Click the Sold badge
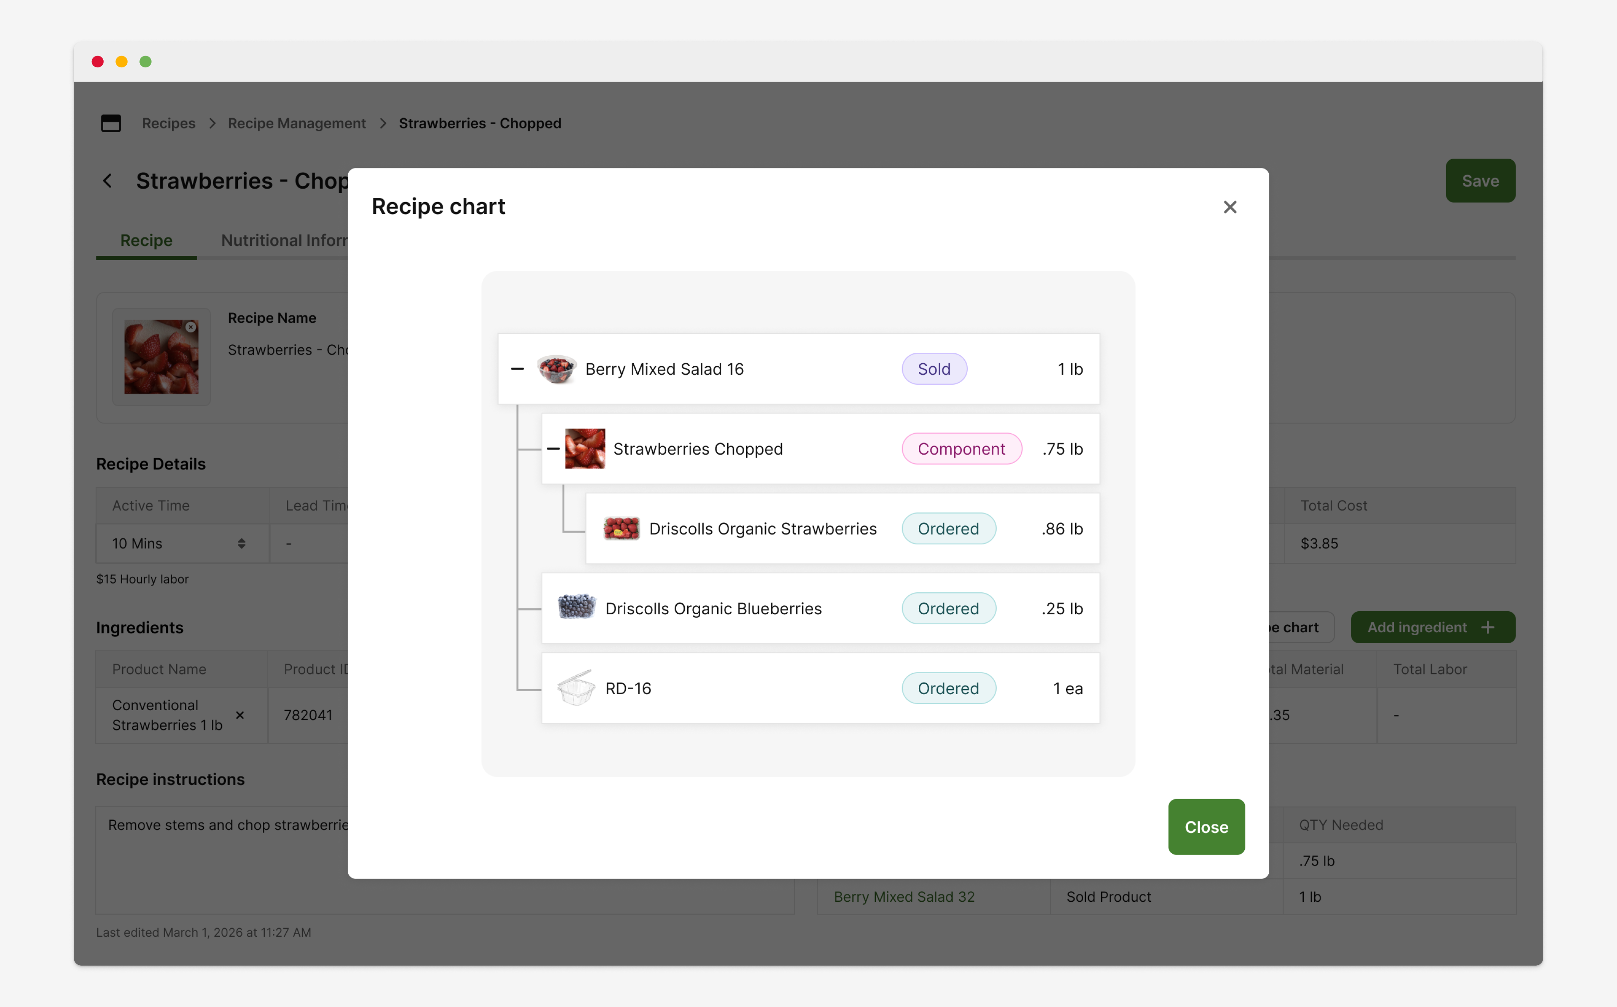 (934, 369)
